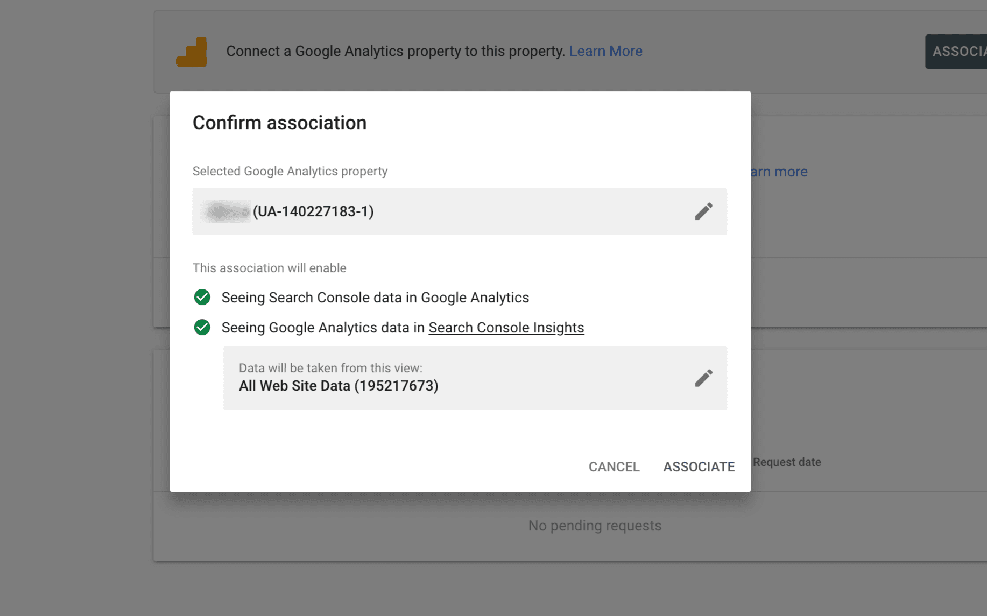Edit the selected Google Analytics property
Screen dimensions: 987x616
pos(703,211)
